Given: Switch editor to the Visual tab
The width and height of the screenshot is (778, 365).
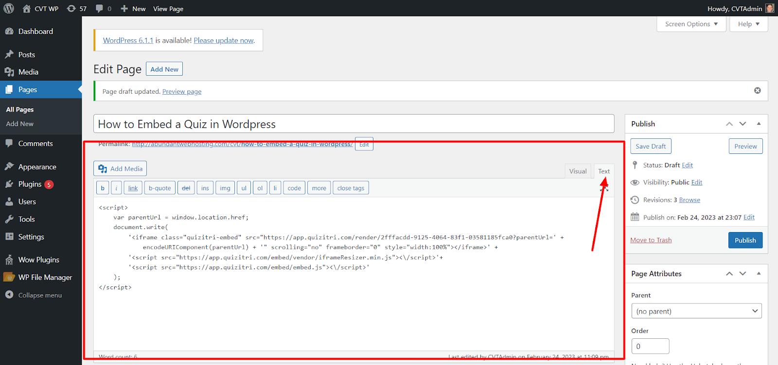Looking at the screenshot, I should click(578, 171).
